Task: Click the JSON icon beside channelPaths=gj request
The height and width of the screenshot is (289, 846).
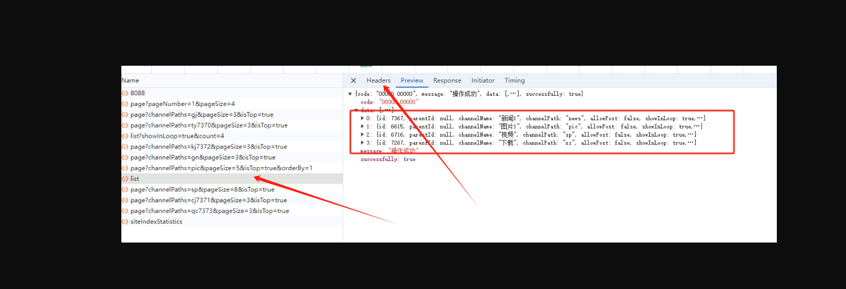Action: [x=125, y=114]
